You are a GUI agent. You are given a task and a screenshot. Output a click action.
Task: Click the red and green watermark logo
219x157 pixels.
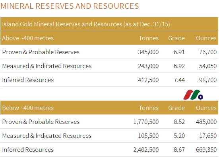[193, 95]
